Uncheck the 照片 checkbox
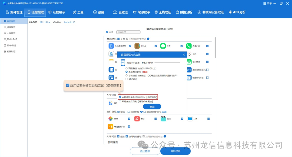This screenshot has width=292, height=157. 129,119
